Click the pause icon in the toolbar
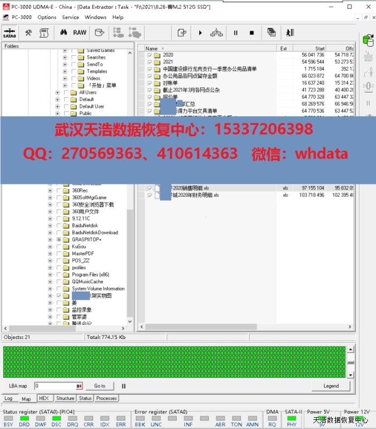Image resolution: width=376 pixels, height=429 pixels. click(235, 33)
